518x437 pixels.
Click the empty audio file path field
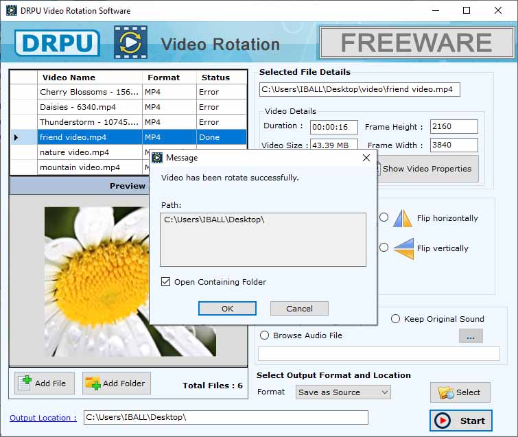point(379,354)
